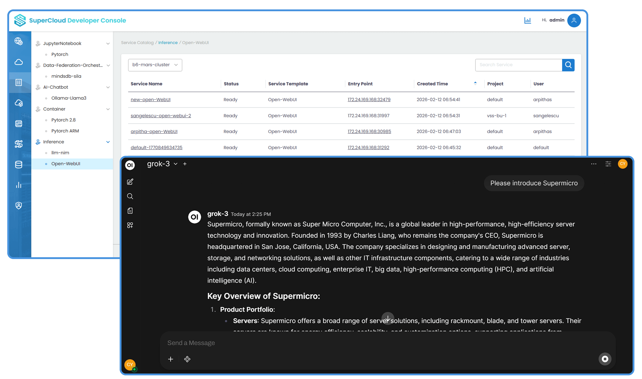This screenshot has height=379, width=642.
Task: Start a new chat with pencil icon
Action: tap(130, 182)
